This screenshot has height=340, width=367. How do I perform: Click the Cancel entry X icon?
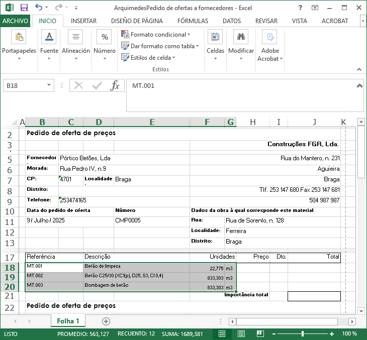[78, 85]
